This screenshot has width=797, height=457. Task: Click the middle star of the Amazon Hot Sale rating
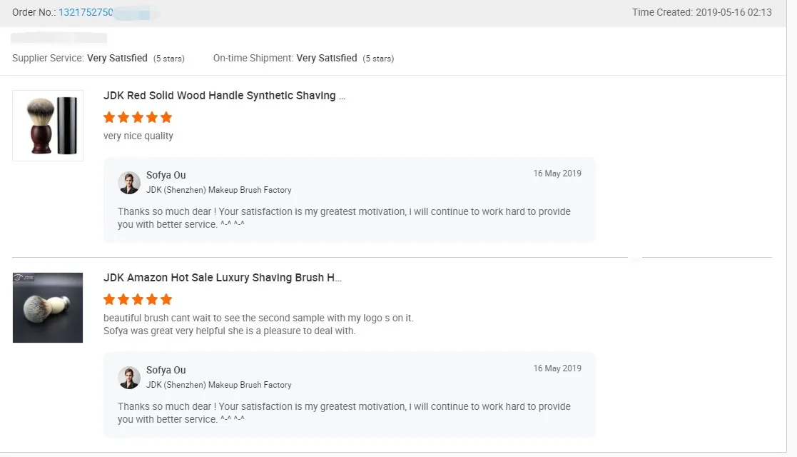(x=138, y=299)
